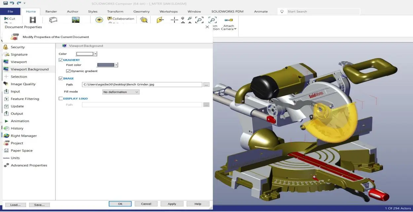Click the eye visibility icon in ribbon

click(99, 20)
